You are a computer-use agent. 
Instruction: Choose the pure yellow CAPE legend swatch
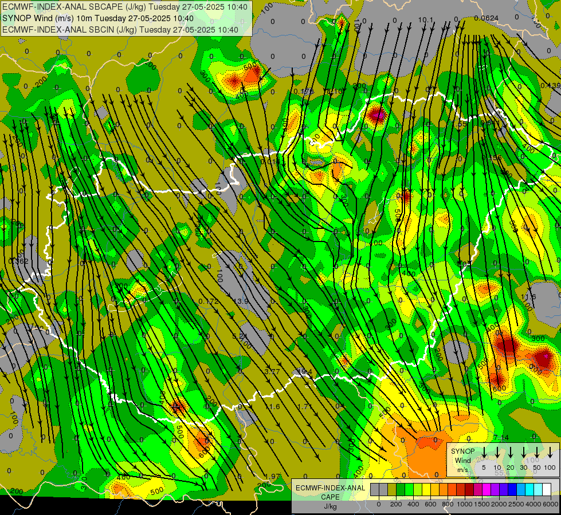pyautogui.click(x=426, y=489)
